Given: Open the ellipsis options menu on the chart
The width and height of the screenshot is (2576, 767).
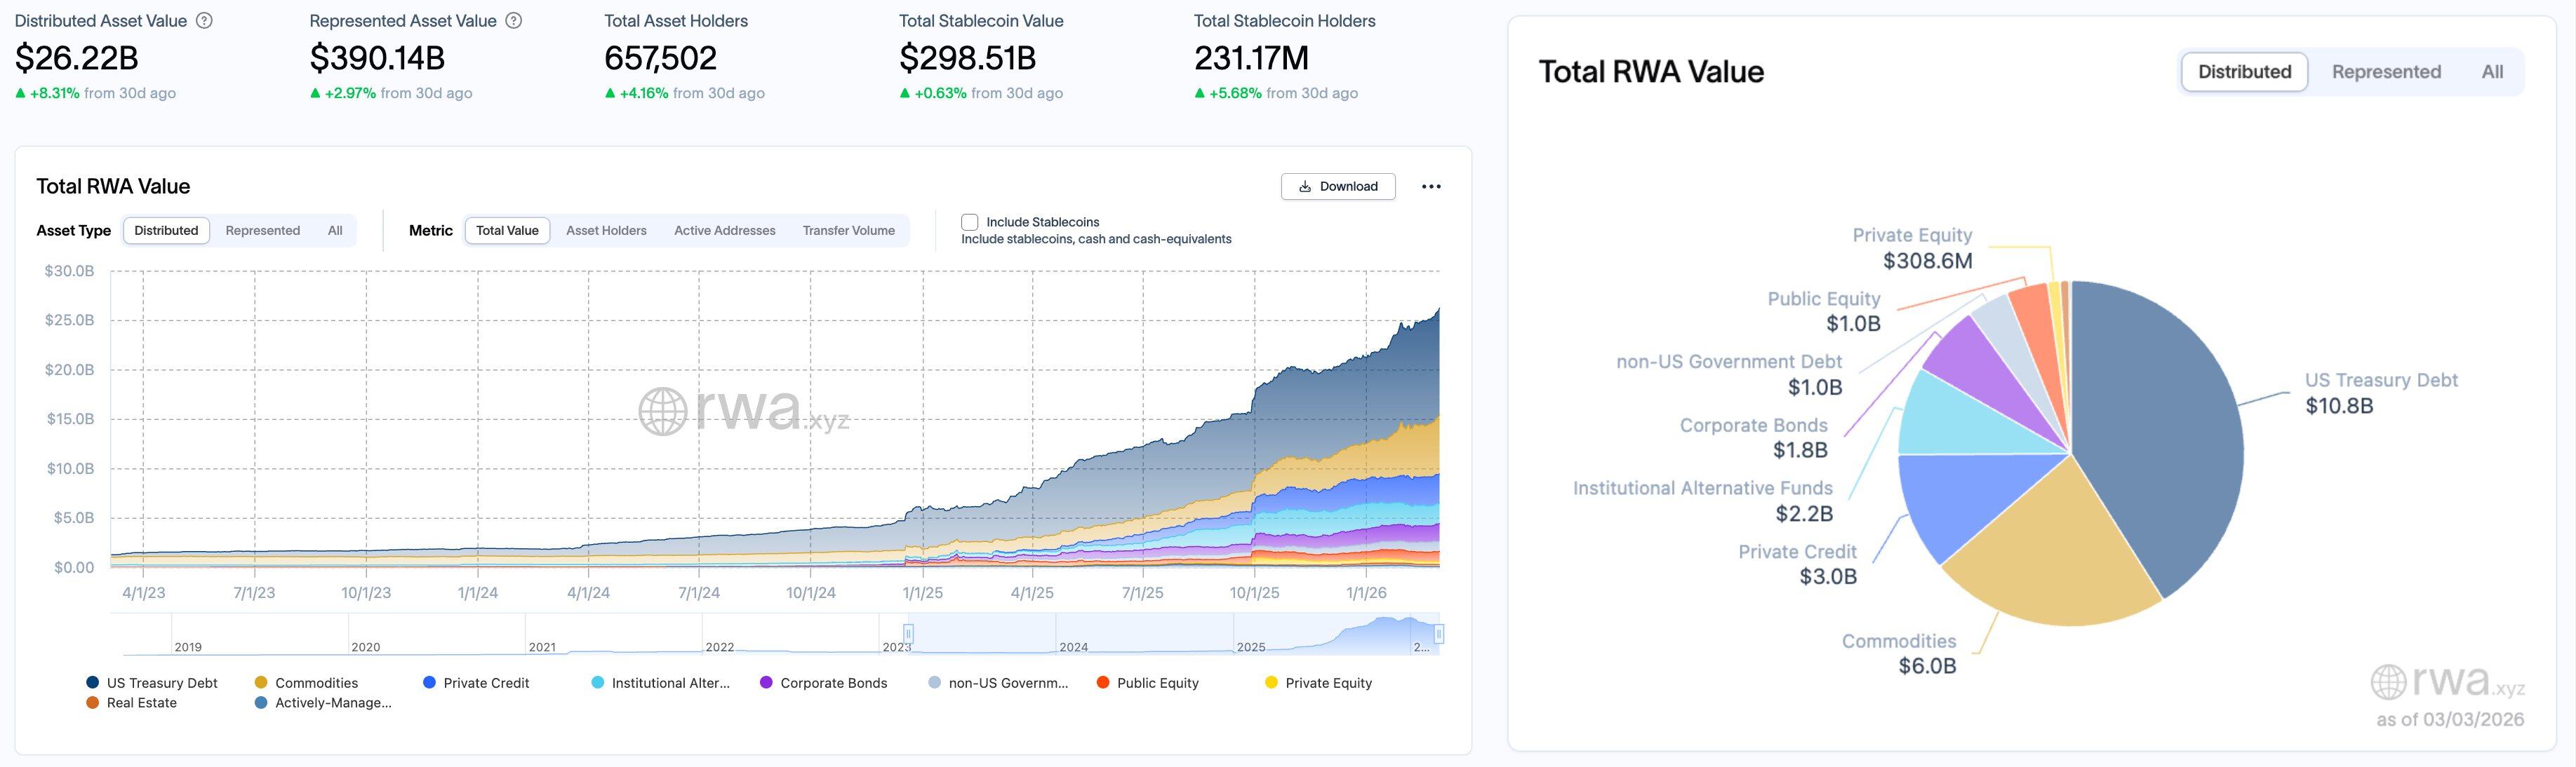Looking at the screenshot, I should point(1432,186).
